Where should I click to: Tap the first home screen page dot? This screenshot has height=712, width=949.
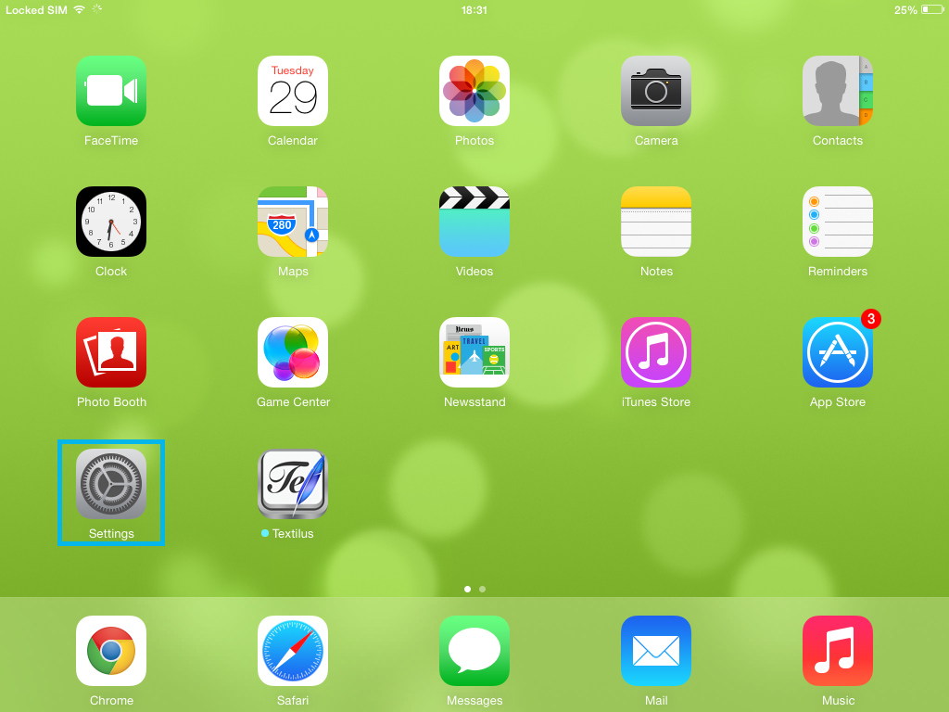pos(467,589)
